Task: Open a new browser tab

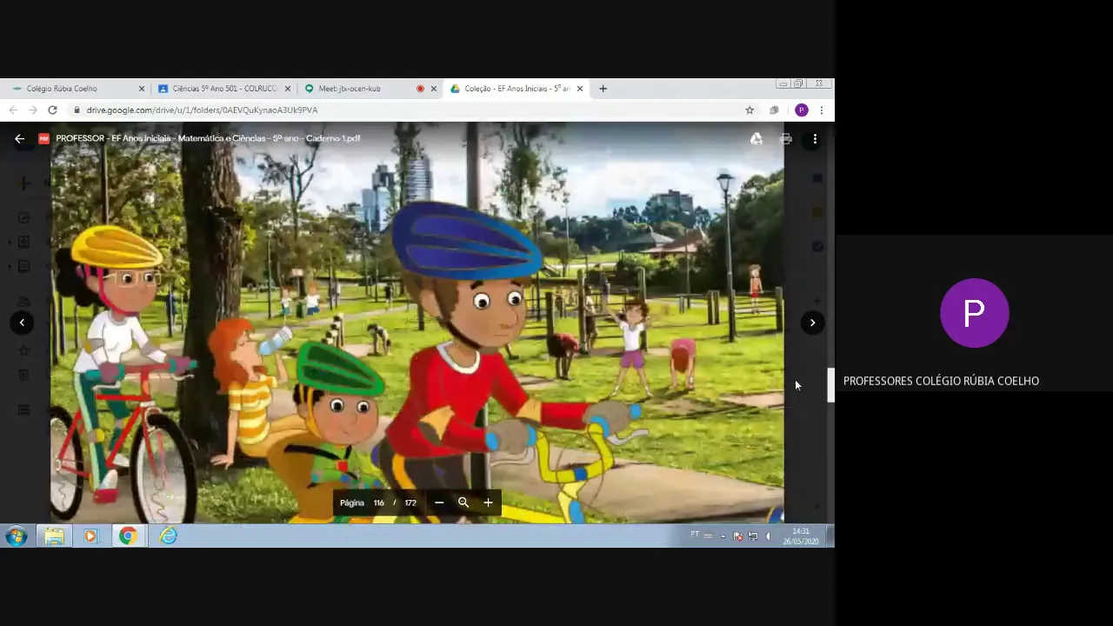Action: click(x=603, y=89)
